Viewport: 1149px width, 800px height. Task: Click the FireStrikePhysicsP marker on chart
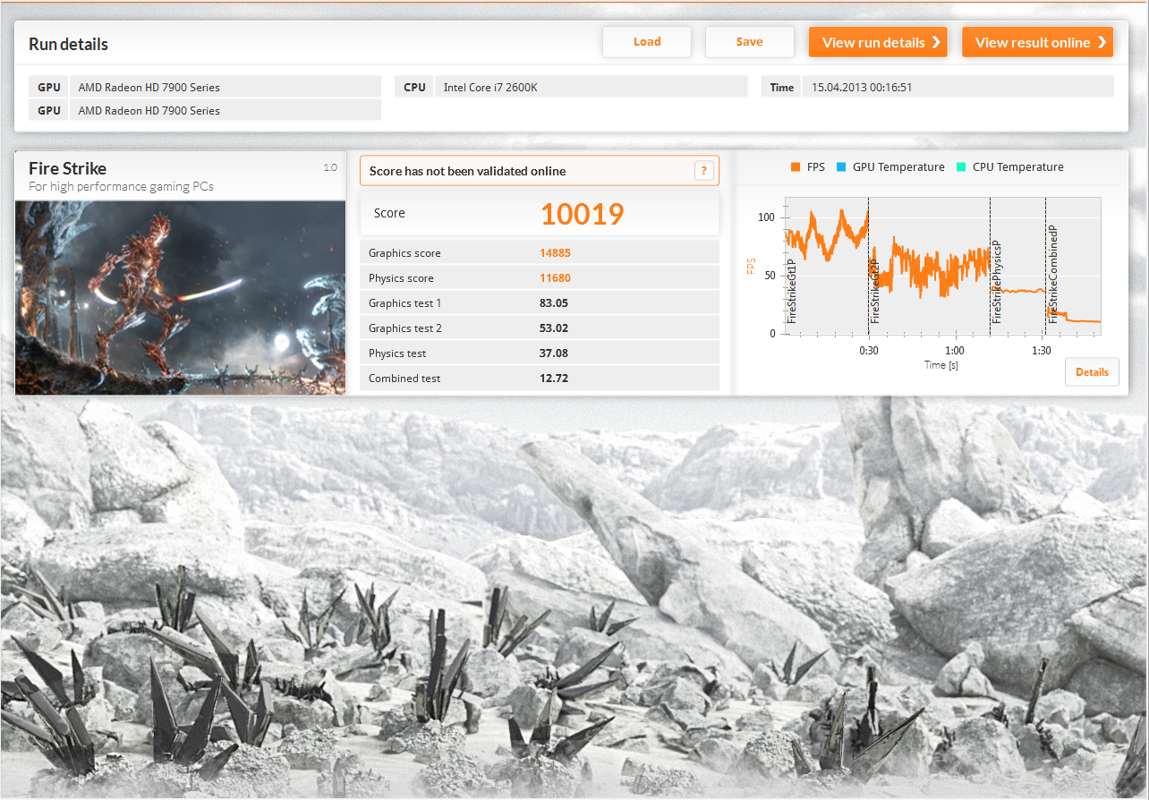996,283
